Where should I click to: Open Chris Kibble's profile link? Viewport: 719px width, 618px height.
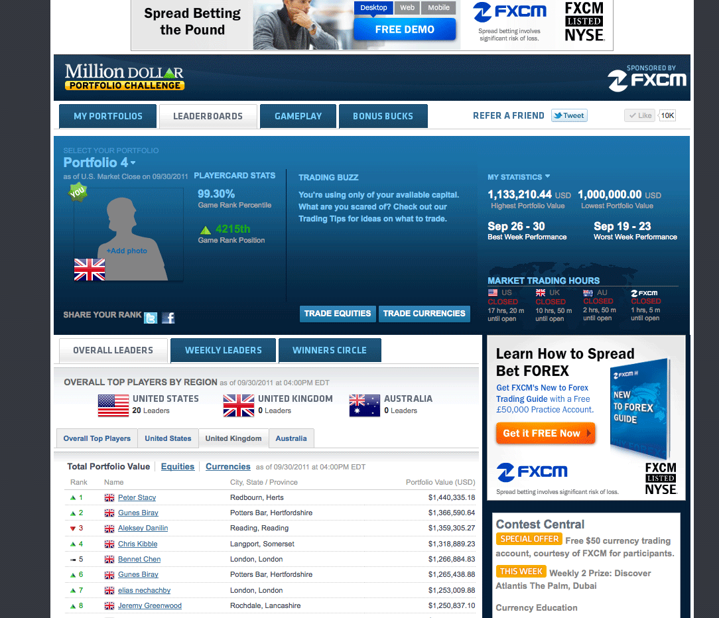[x=137, y=544]
